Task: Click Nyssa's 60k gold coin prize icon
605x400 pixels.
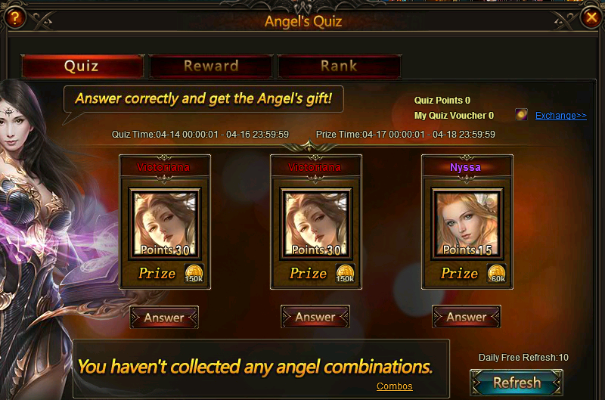Action: pyautogui.click(x=497, y=274)
